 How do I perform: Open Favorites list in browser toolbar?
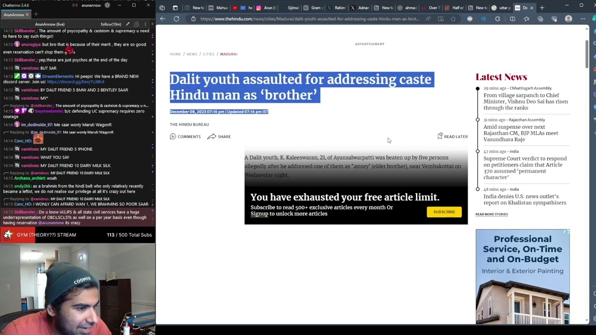click(527, 19)
